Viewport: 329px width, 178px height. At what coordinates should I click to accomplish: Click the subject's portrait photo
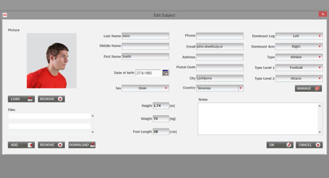52,61
